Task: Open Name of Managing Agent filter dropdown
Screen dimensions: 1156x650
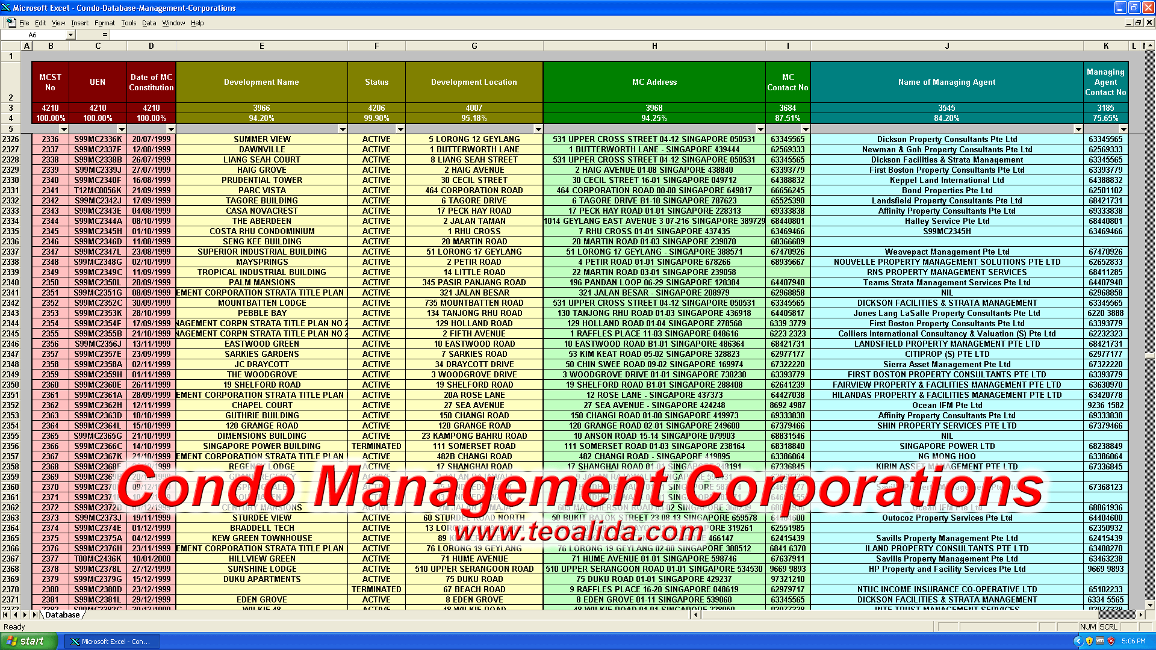Action: point(1078,129)
